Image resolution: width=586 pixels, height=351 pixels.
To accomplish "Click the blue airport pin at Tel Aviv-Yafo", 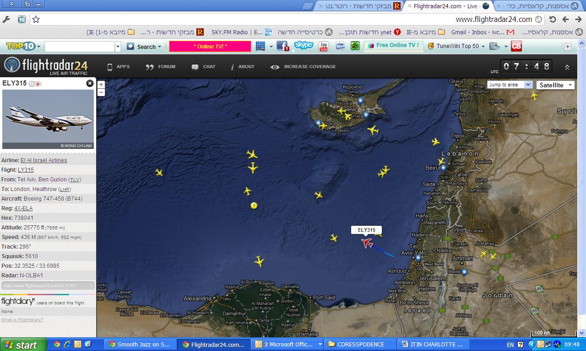I will pos(418,258).
